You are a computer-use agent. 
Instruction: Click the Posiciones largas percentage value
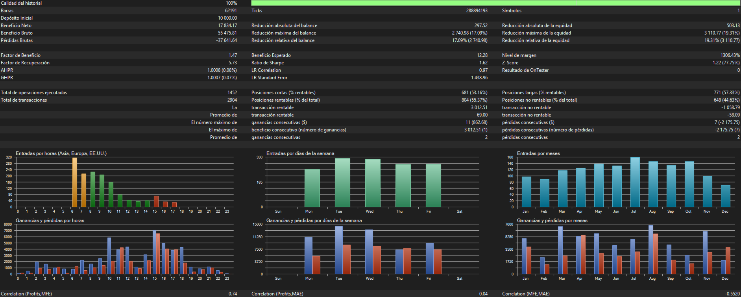click(x=726, y=93)
